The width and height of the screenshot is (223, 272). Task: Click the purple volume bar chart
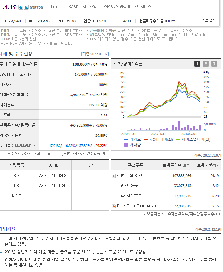coord(164,126)
